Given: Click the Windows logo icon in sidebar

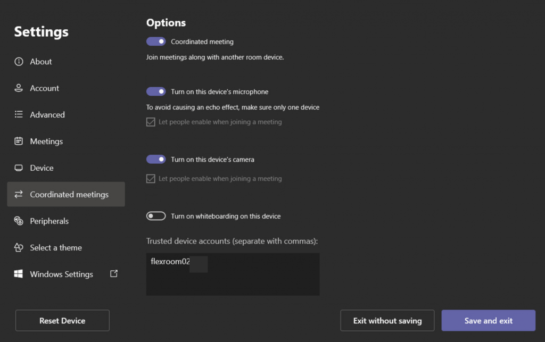Looking at the screenshot, I should (19, 274).
